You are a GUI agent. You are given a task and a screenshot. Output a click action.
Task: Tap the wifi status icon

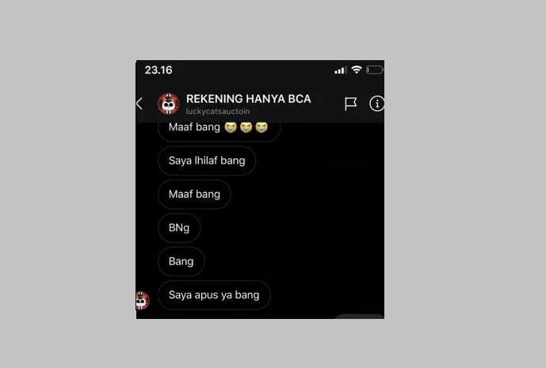pos(357,70)
